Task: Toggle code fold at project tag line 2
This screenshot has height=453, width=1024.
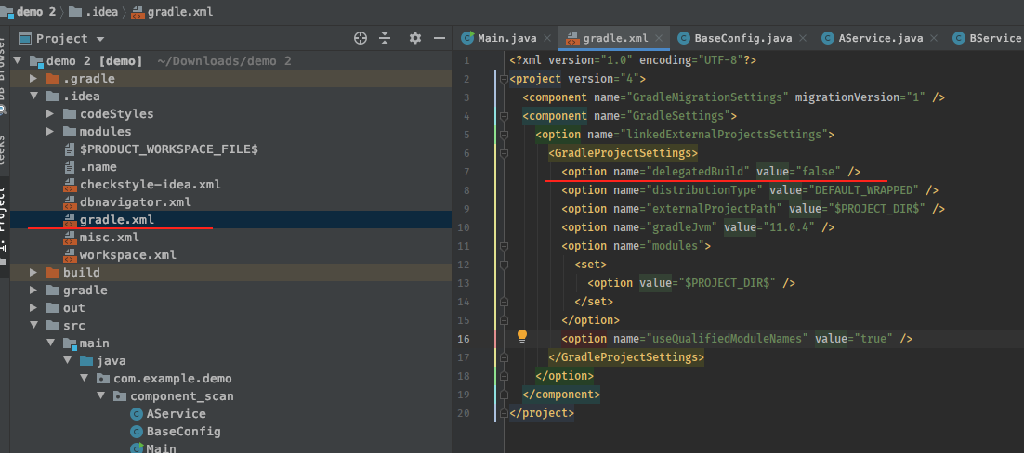Action: point(503,79)
